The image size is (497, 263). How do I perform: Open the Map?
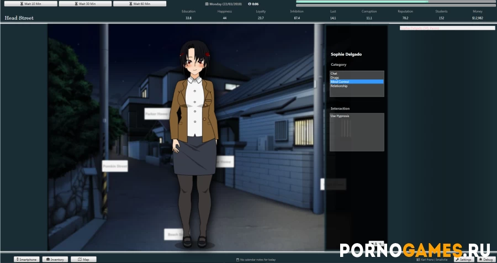tap(83, 259)
